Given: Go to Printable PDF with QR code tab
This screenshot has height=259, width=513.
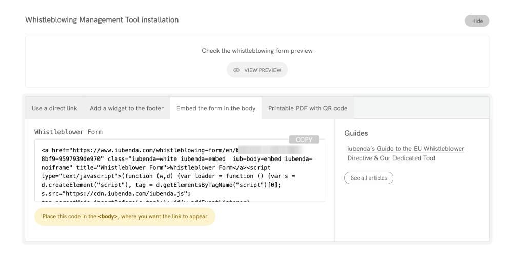Looking at the screenshot, I should (307, 108).
